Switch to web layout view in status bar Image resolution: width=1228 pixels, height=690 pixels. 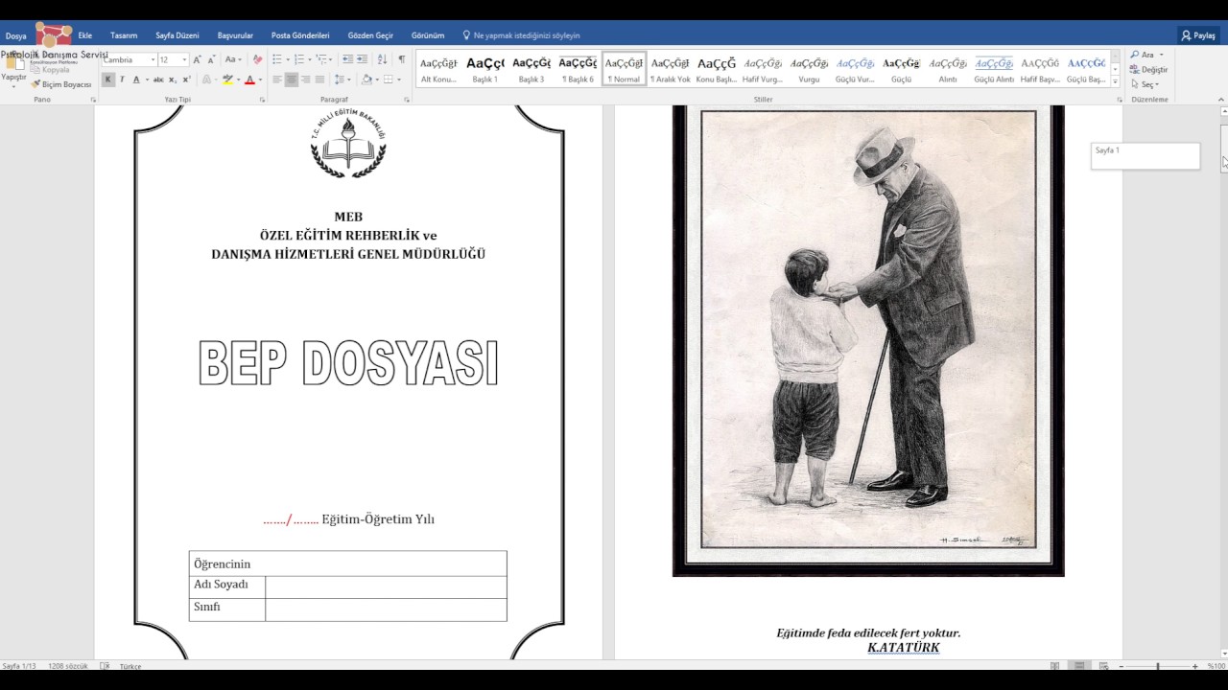[x=1103, y=666]
